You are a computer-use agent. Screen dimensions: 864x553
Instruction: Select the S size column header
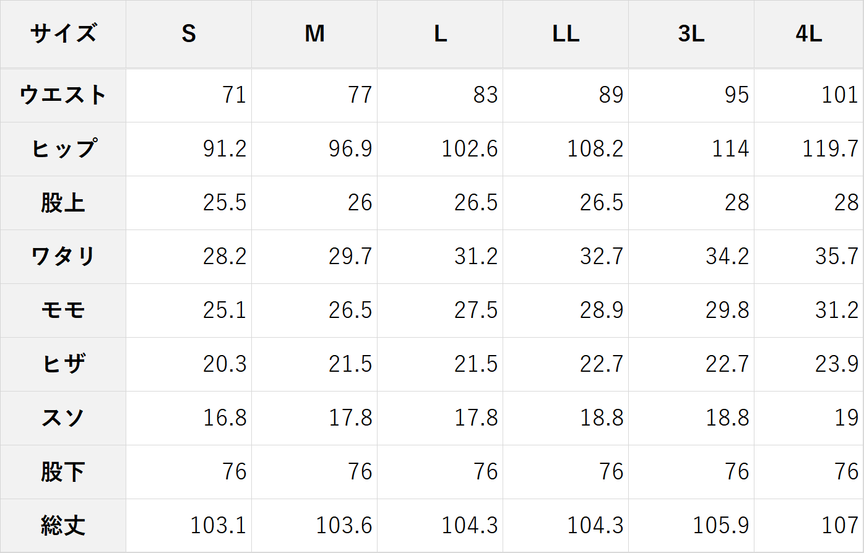189,33
